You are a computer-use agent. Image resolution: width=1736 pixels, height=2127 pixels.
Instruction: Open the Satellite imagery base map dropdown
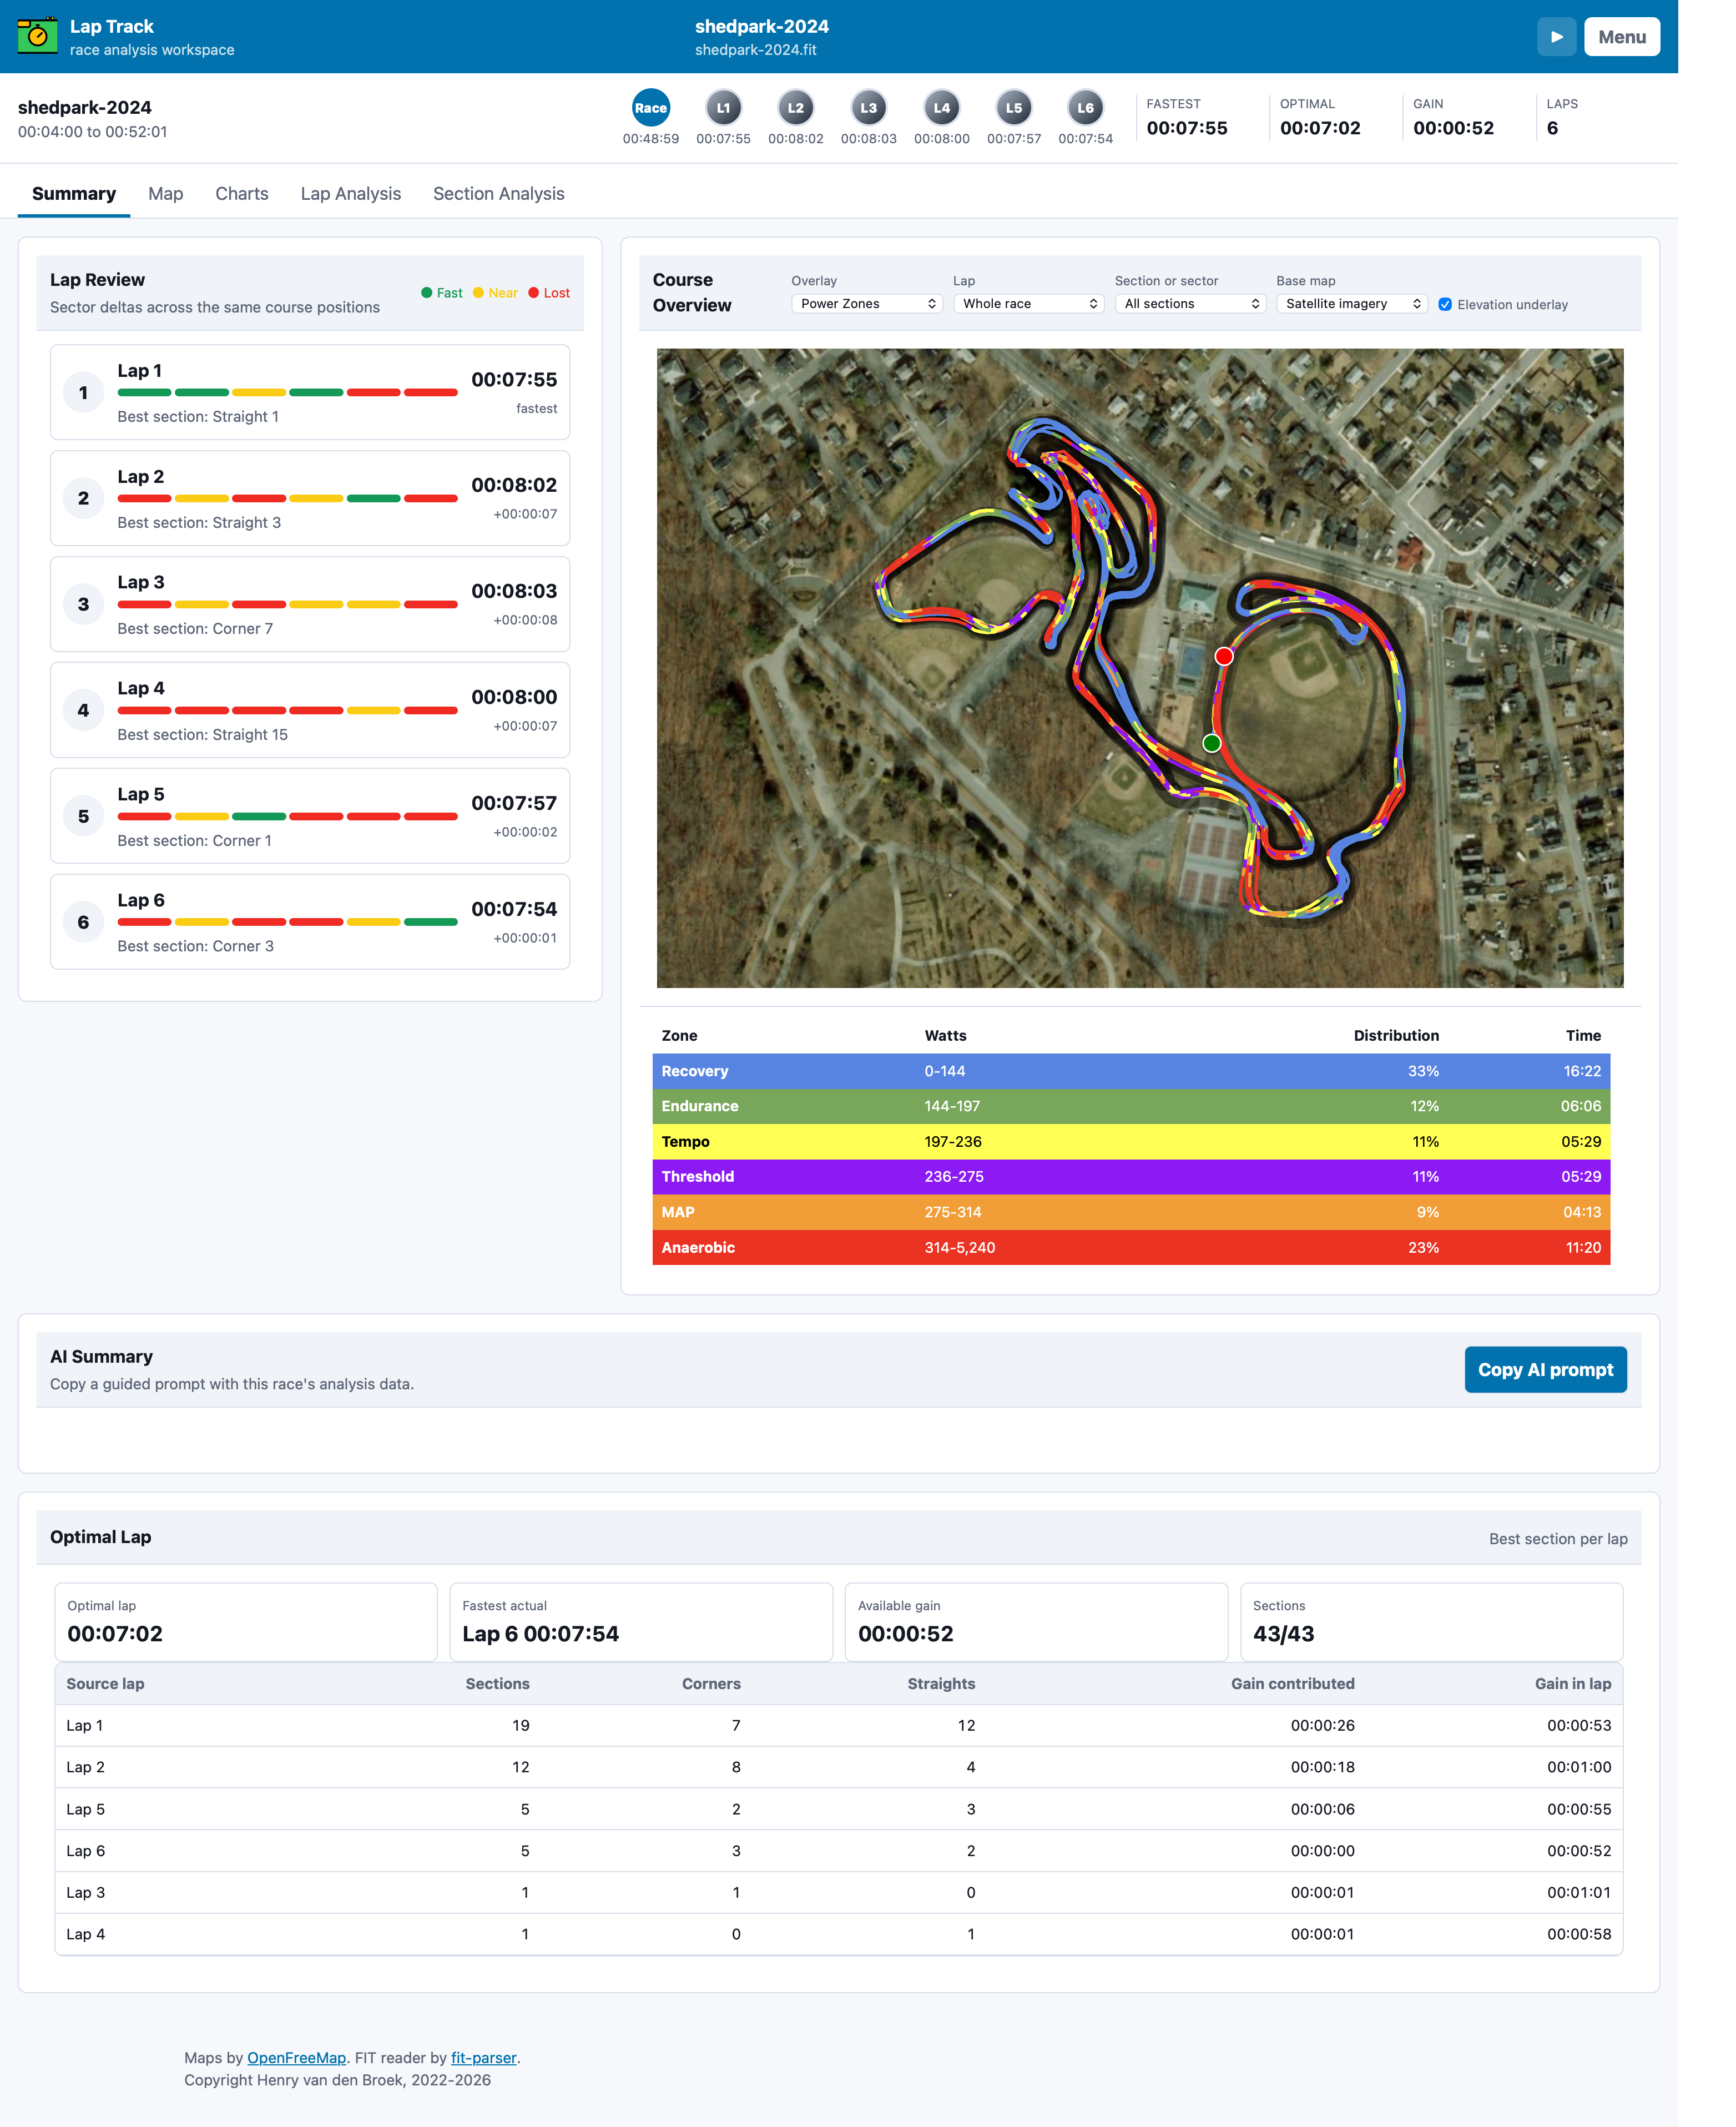[1352, 304]
